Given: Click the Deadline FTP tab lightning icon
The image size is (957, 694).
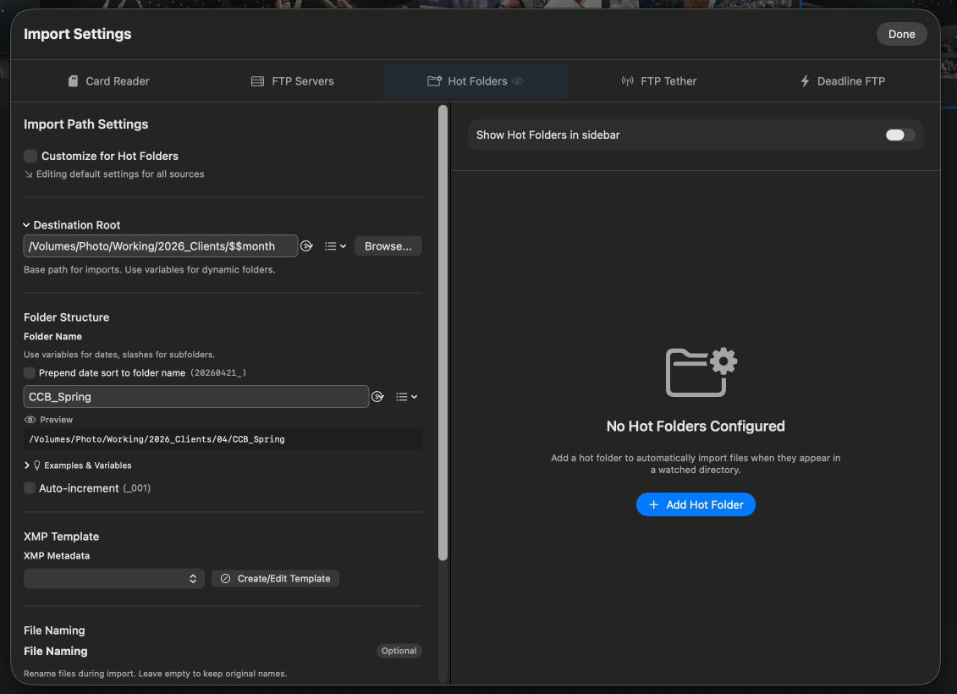Looking at the screenshot, I should click(x=805, y=81).
